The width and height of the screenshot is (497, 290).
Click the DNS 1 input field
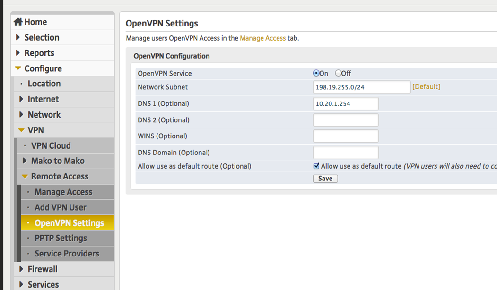click(x=346, y=103)
